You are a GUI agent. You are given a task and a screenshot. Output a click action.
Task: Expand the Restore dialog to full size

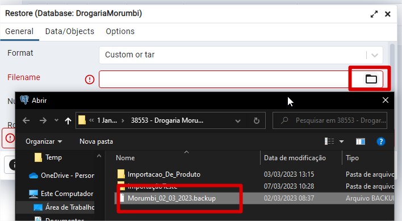[374, 14]
